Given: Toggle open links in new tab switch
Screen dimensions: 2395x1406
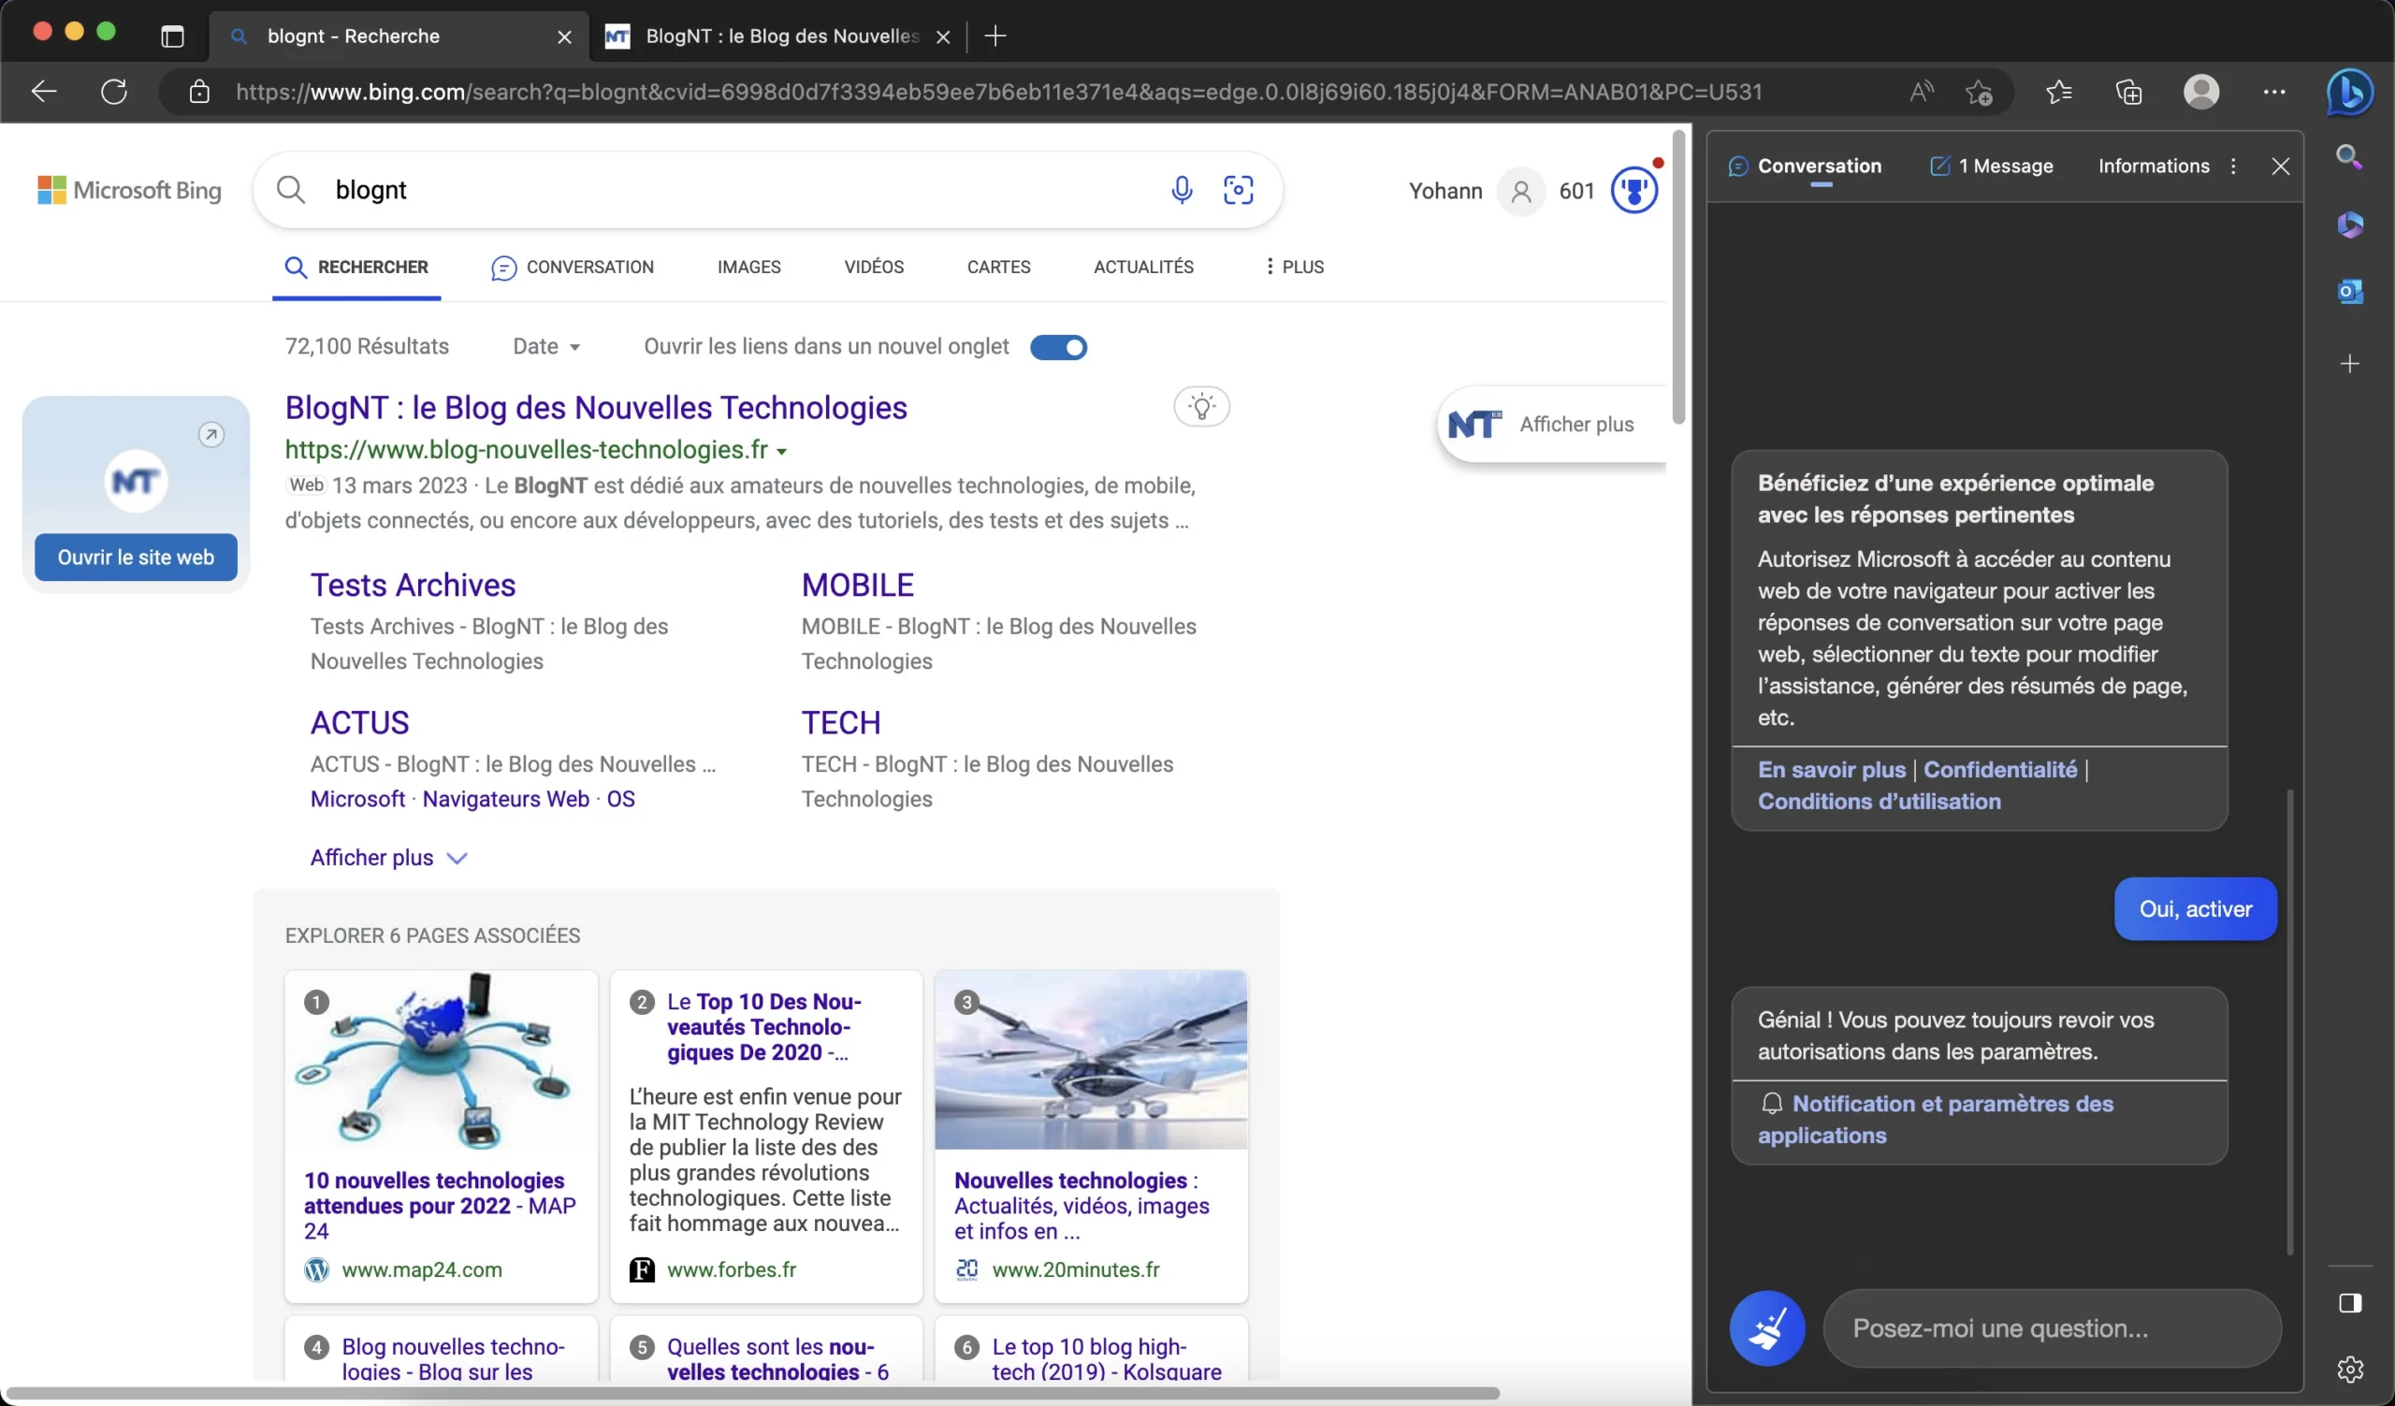Looking at the screenshot, I should [x=1058, y=347].
